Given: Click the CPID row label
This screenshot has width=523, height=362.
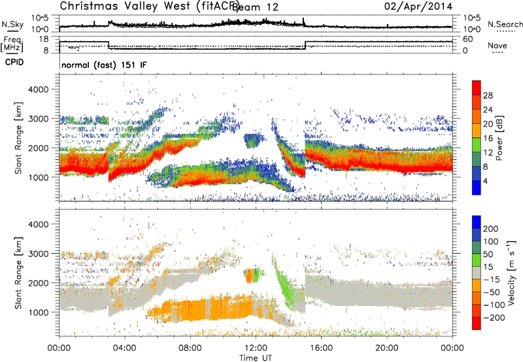Looking at the screenshot, I should click(14, 62).
